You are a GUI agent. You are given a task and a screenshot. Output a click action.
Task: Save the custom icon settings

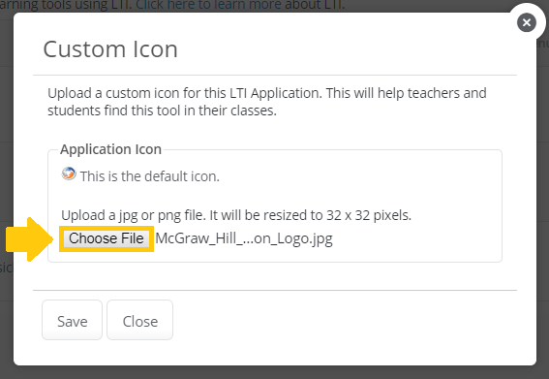(72, 320)
